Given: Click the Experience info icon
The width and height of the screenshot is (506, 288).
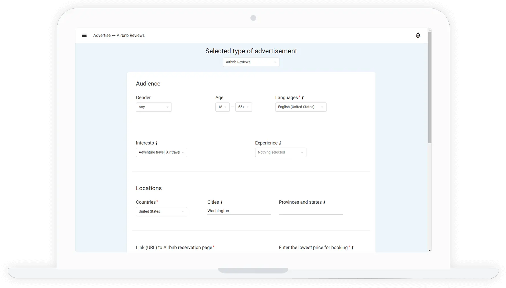Looking at the screenshot, I should click(x=280, y=143).
